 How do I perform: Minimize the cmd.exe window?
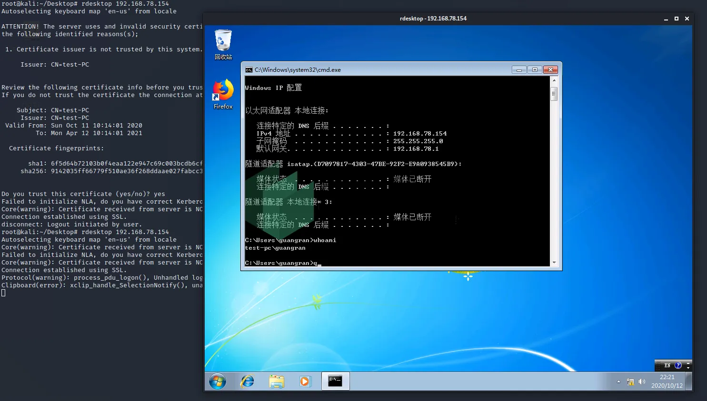coord(519,70)
